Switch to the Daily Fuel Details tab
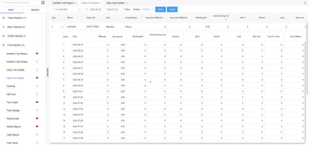This screenshot has width=309, height=145. coord(115,3)
